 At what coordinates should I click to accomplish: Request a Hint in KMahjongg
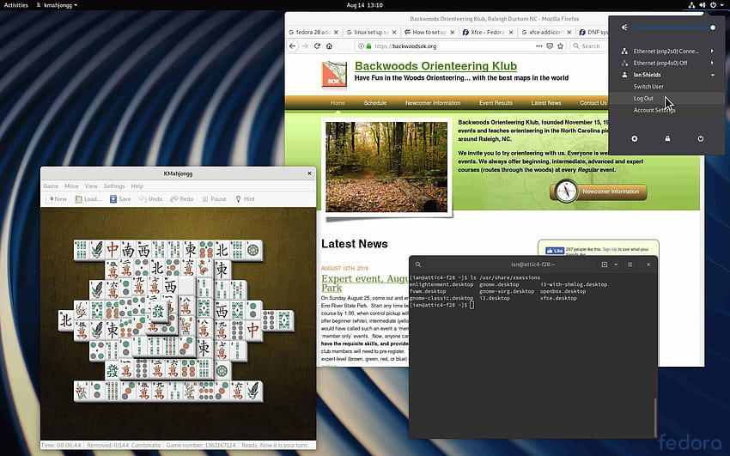tap(245, 198)
